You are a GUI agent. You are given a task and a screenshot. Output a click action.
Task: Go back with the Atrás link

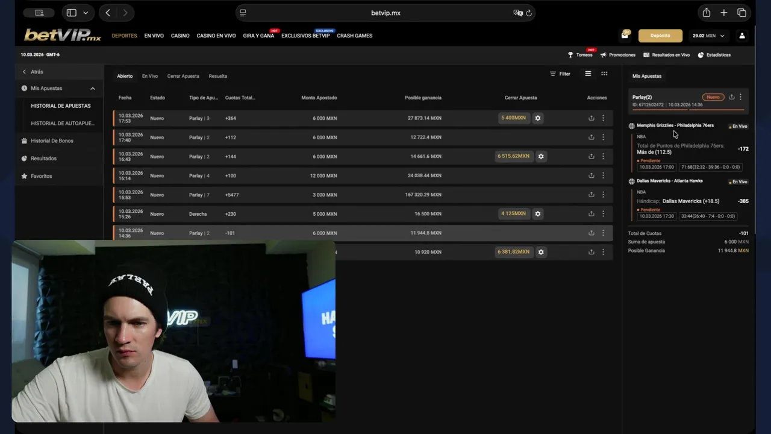tap(33, 72)
